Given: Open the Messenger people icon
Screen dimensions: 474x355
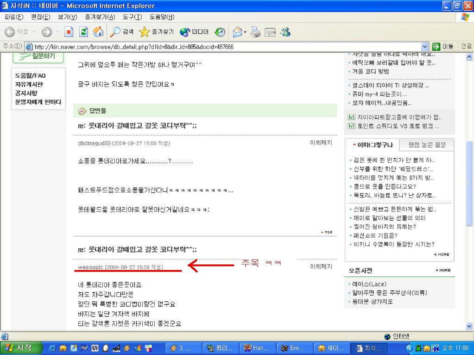Looking at the screenshot, I should click(x=285, y=32).
